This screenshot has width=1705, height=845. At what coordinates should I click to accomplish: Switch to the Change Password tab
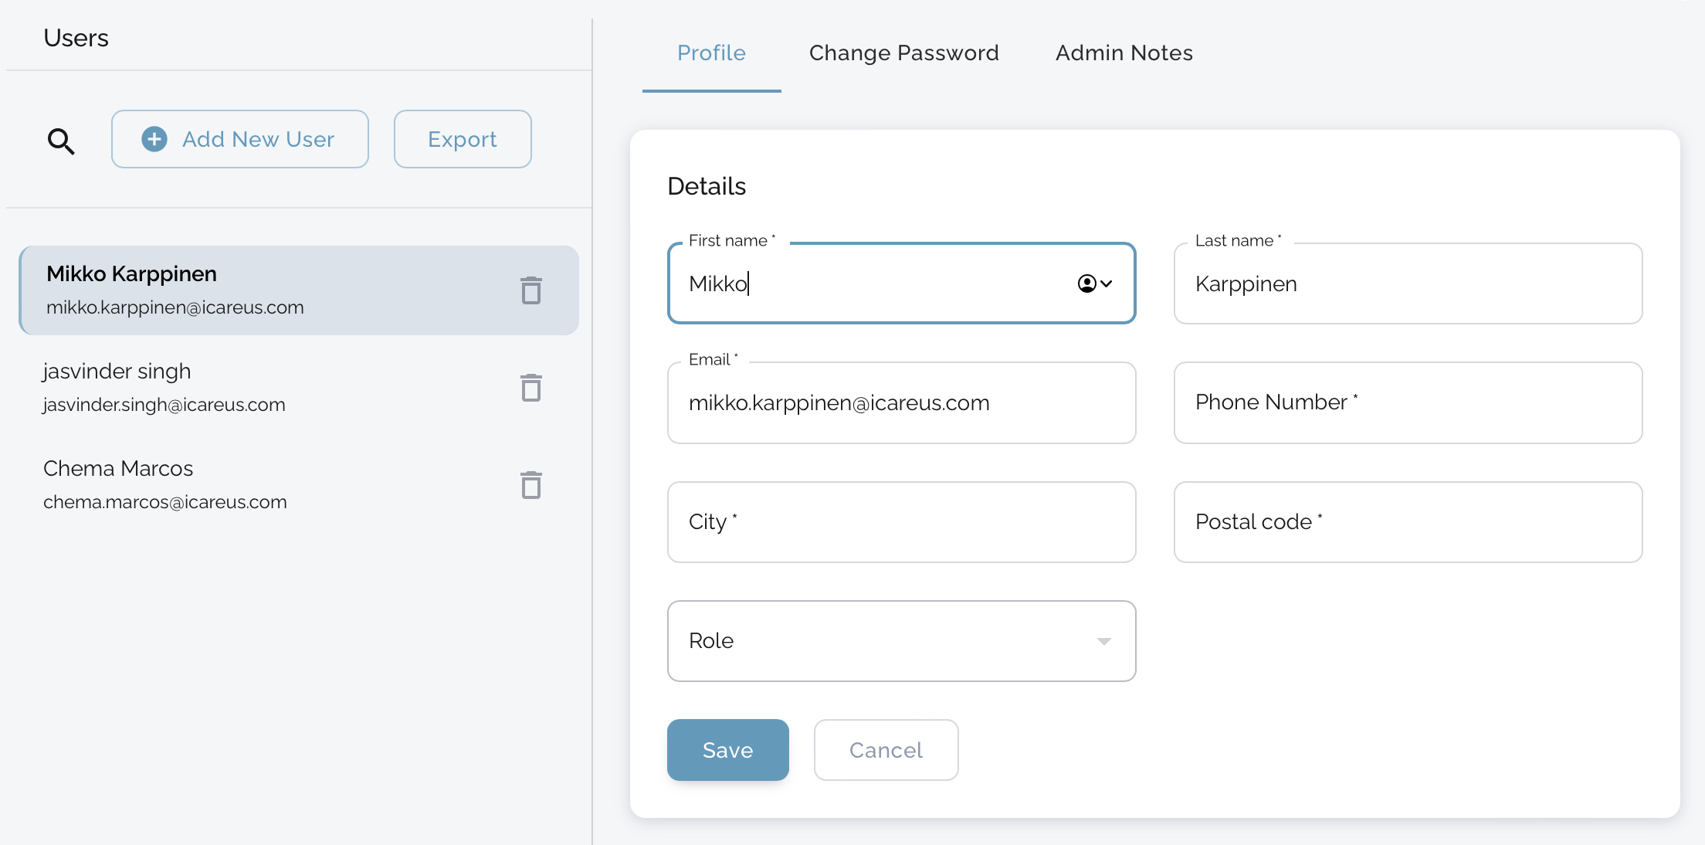coord(903,53)
